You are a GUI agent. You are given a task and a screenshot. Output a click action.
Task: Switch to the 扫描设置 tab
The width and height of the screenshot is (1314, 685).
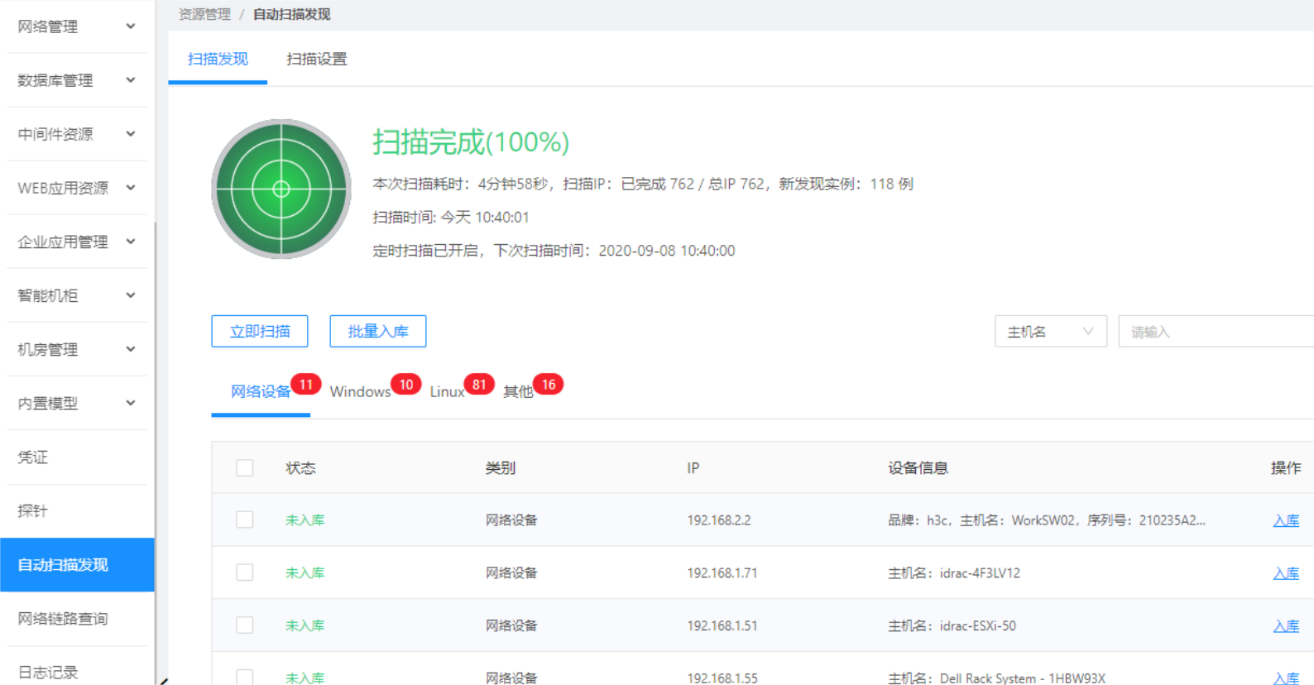click(316, 60)
